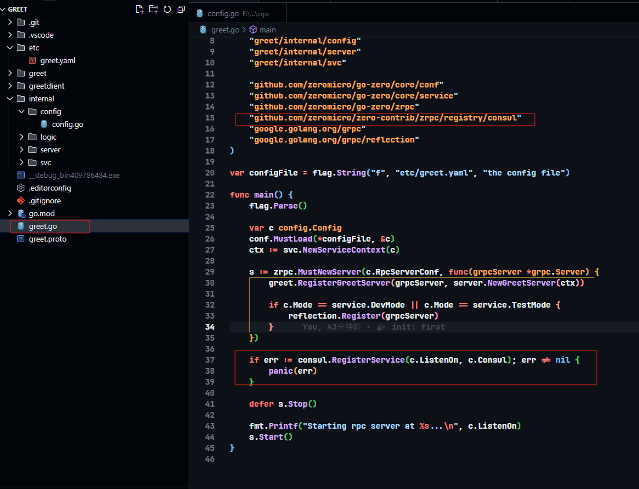Click the YAML icon beside greet.yaml
Screen dimensions: 639x489
tap(32, 60)
